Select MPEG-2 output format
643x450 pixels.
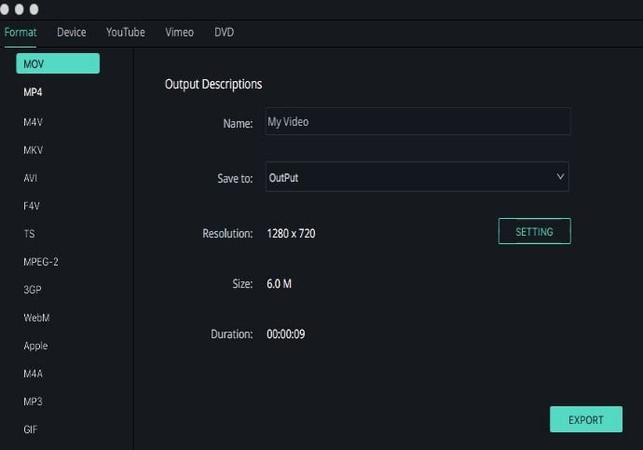[x=41, y=262]
